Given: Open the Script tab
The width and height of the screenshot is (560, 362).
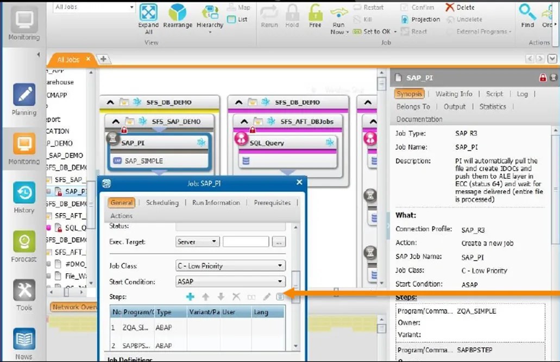Looking at the screenshot, I should click(x=494, y=94).
